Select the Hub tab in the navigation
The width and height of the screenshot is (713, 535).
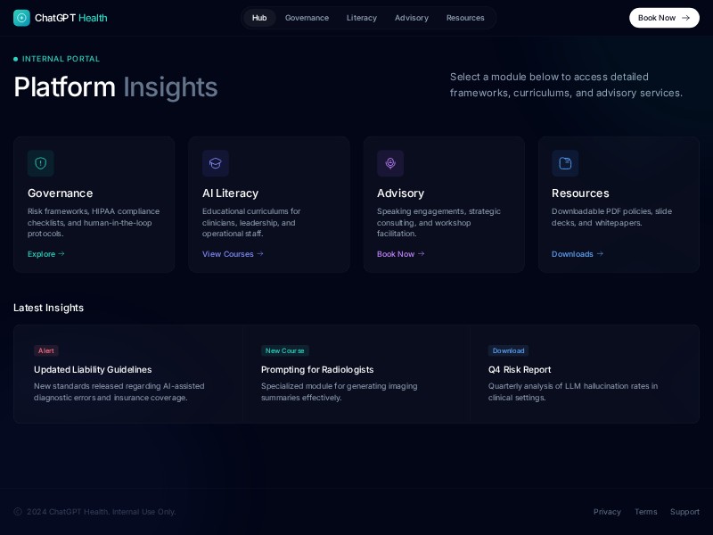pos(259,18)
